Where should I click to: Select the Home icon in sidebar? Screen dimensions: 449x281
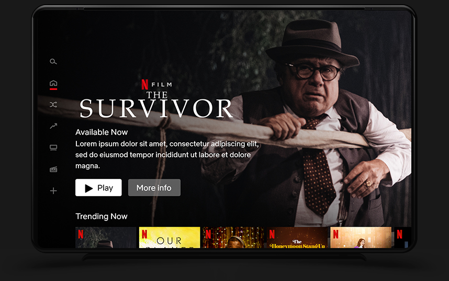pyautogui.click(x=53, y=83)
